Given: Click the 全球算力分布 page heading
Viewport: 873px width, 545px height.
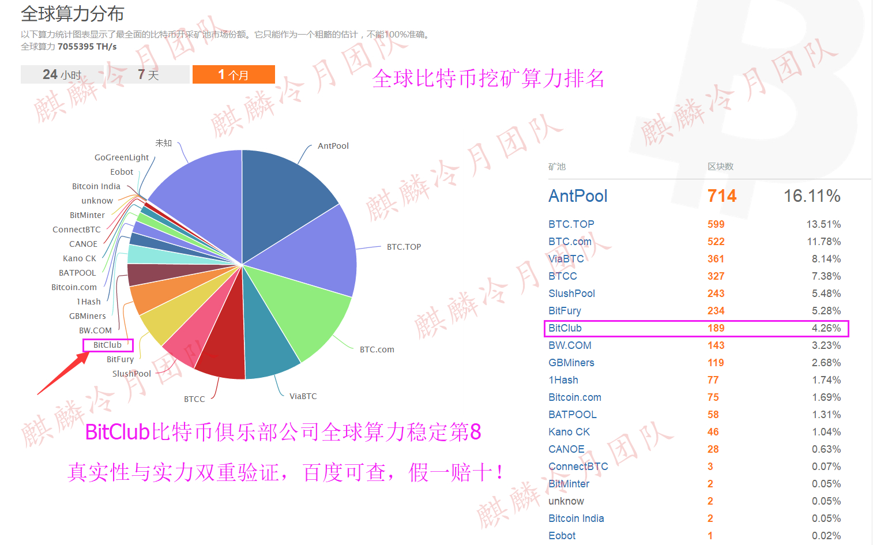Looking at the screenshot, I should (x=73, y=14).
